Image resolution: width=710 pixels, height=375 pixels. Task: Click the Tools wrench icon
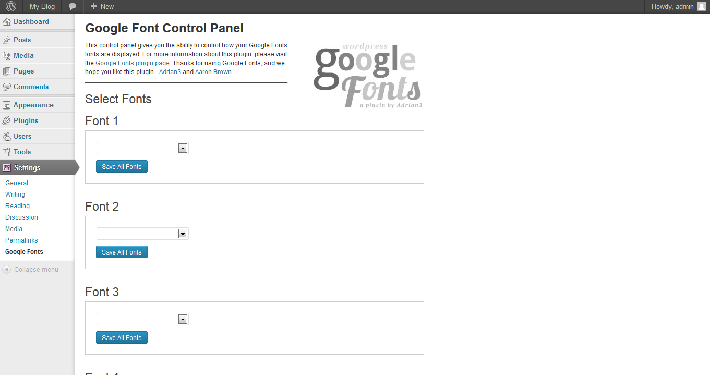coord(7,152)
